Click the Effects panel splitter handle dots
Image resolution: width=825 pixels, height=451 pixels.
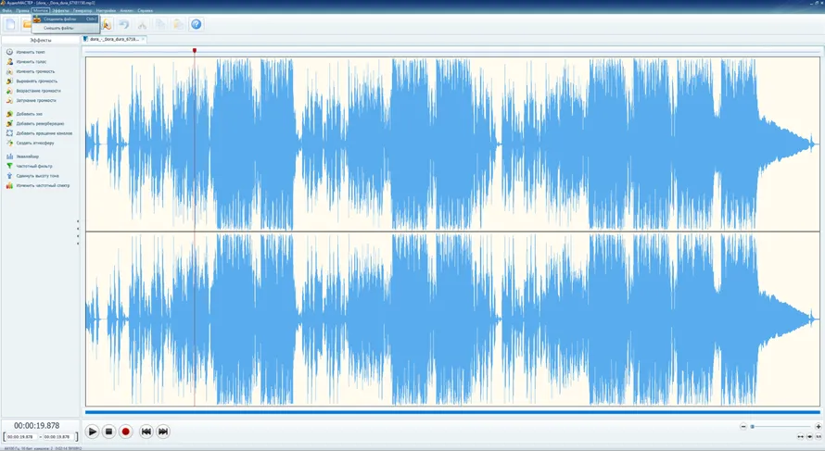coord(78,232)
